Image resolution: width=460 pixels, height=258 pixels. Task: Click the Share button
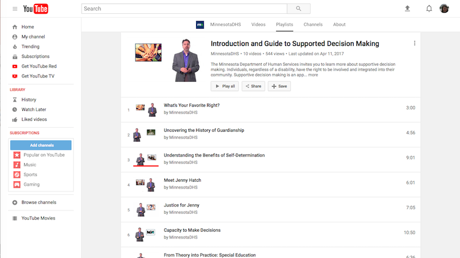click(x=252, y=86)
